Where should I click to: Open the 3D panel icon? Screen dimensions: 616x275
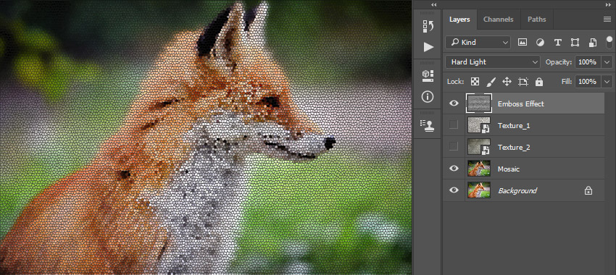tap(428, 76)
